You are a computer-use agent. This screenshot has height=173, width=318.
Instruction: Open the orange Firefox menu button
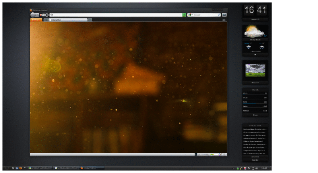(36, 20)
